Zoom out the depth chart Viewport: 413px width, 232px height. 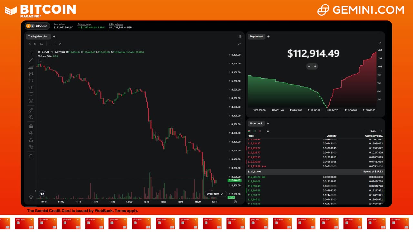pos(309,66)
